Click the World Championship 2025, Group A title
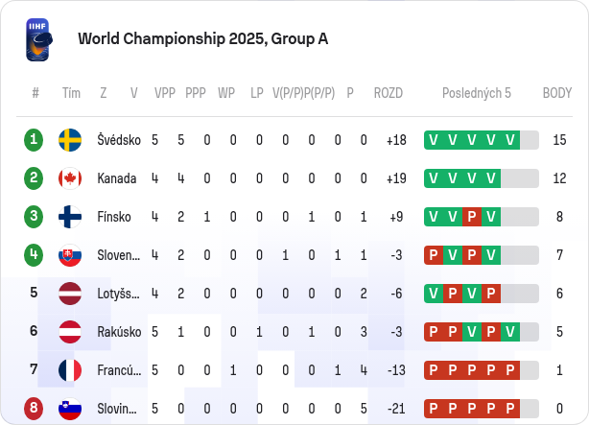589x425 pixels. [x=203, y=38]
